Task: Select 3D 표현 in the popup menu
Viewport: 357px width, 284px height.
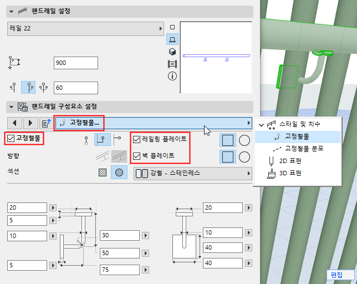Action: click(x=290, y=173)
